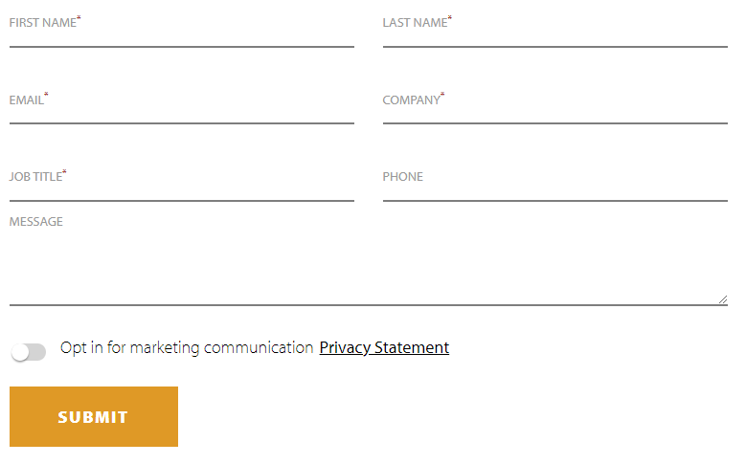Click the Phone number field
The height and width of the screenshot is (464, 746).
[555, 189]
